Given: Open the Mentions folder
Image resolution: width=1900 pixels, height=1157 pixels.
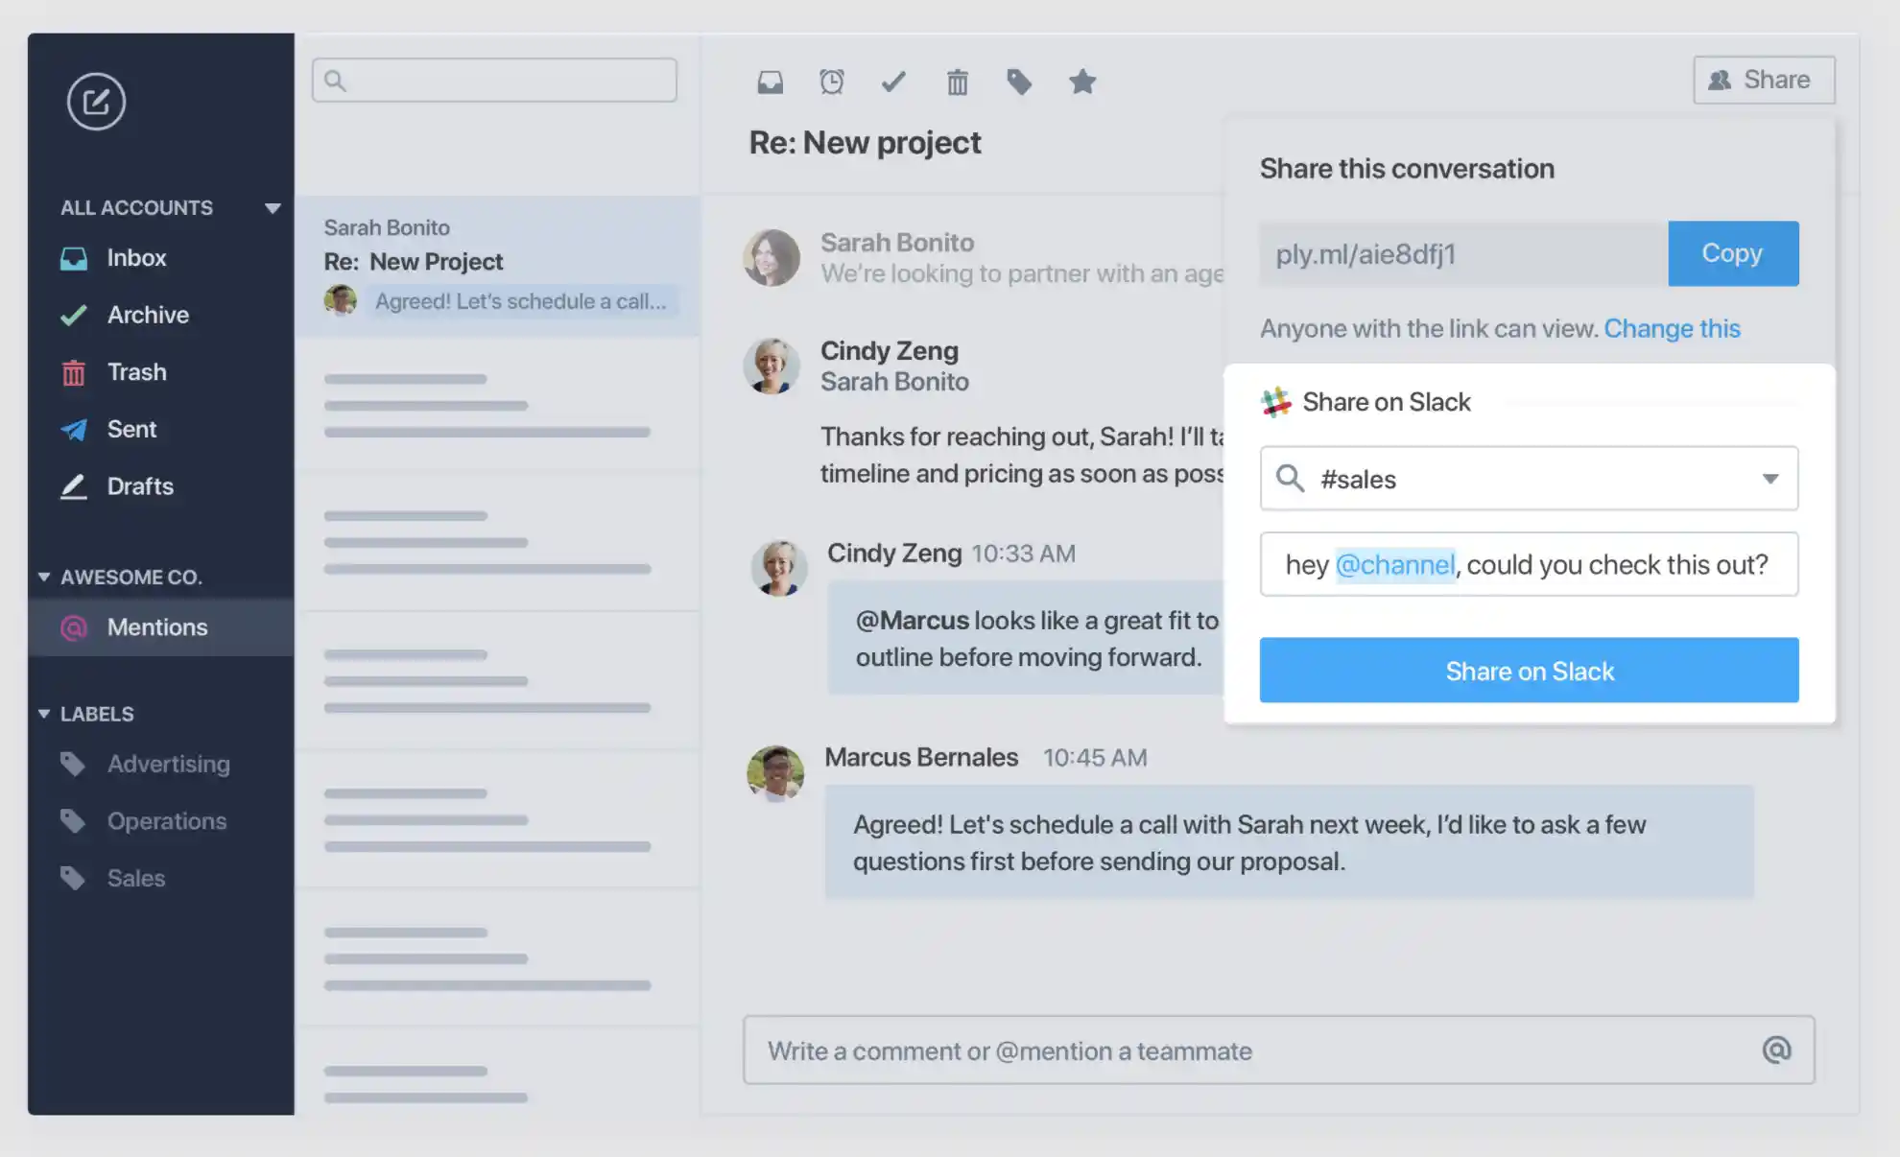Looking at the screenshot, I should tap(157, 627).
